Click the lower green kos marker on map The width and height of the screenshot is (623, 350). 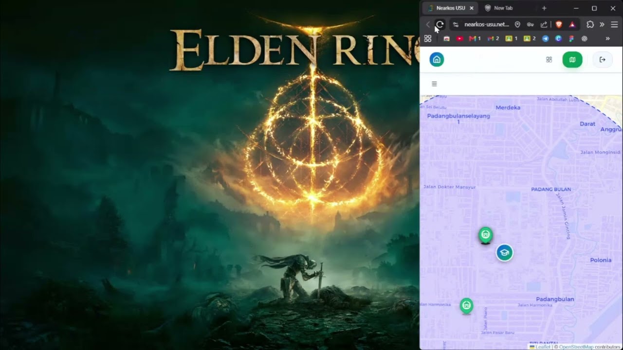click(x=466, y=306)
